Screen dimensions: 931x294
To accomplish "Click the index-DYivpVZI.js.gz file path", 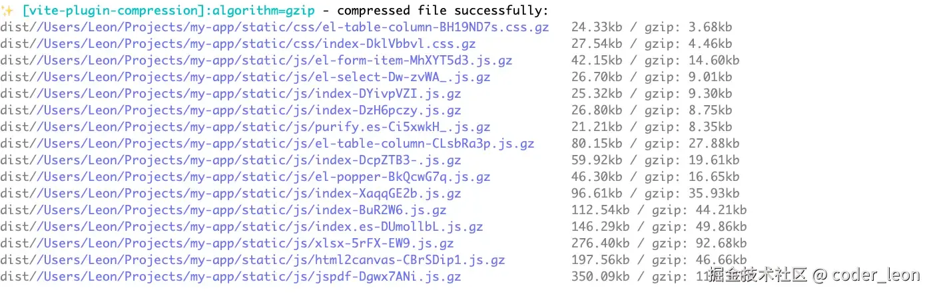I will pos(231,94).
